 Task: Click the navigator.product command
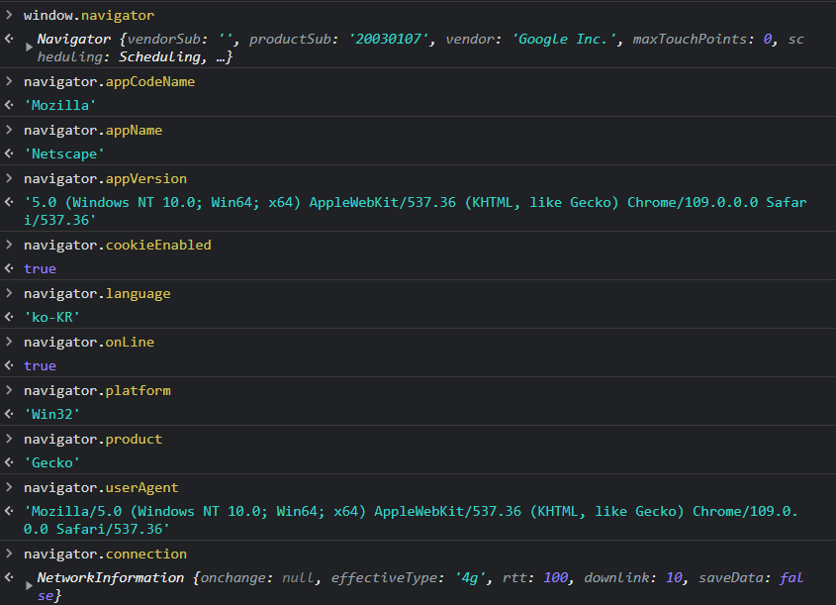(x=93, y=439)
